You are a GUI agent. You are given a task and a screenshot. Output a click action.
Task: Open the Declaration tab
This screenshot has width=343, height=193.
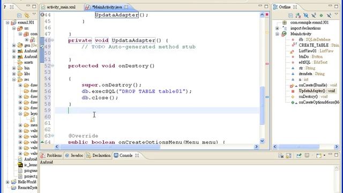click(x=99, y=155)
